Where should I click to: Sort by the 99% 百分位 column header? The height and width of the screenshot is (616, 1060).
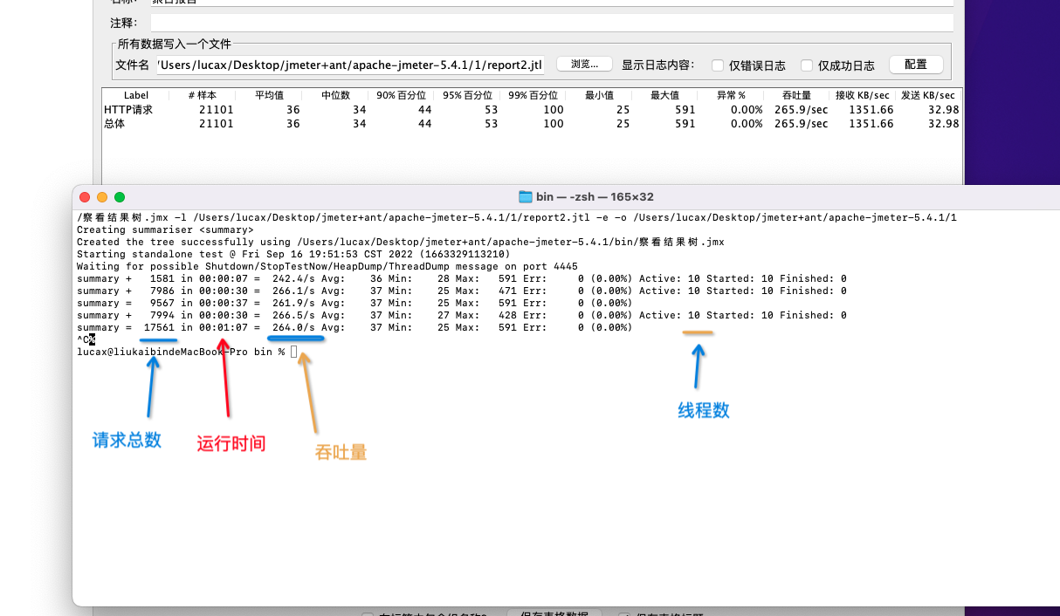pos(533,95)
